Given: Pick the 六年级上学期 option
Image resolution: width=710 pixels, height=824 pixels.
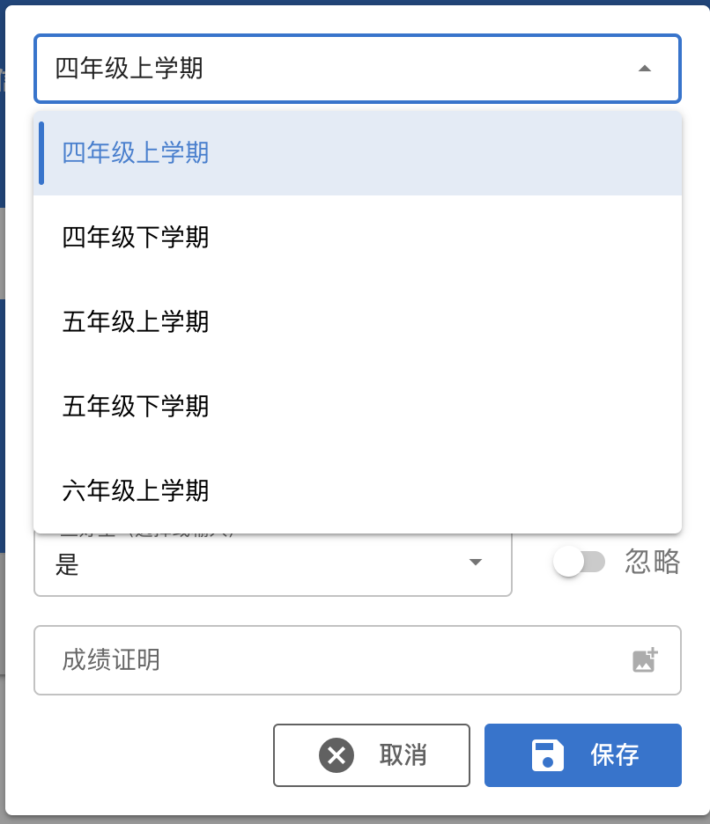Looking at the screenshot, I should pyautogui.click(x=358, y=490).
